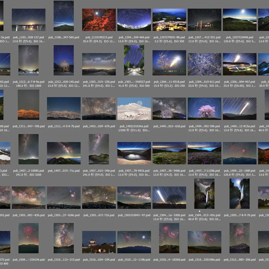Pick the snowy tree thumbnail pub_1212...020-140.psd

tap(64, 60)
